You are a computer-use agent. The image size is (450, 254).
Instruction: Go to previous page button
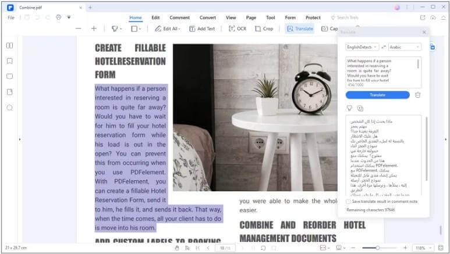click(x=208, y=248)
